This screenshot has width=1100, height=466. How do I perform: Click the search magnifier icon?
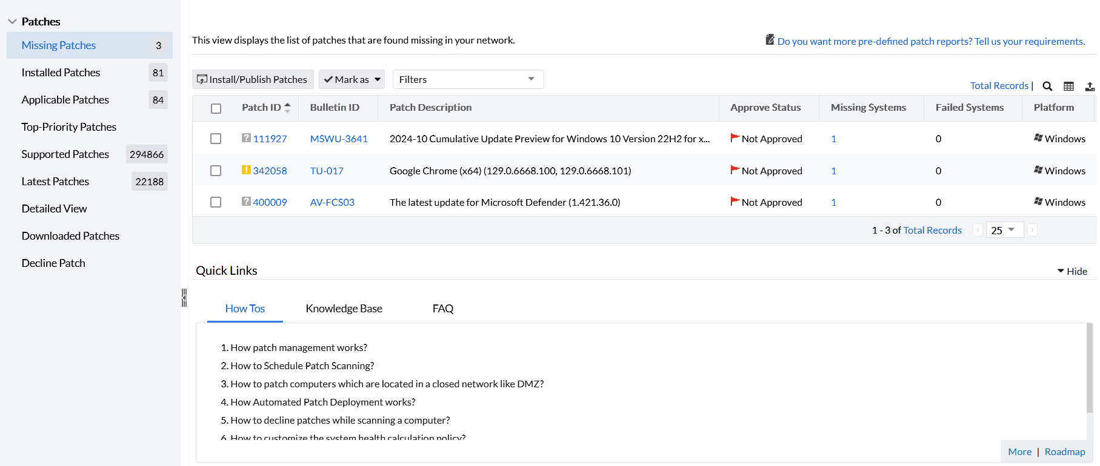click(1047, 87)
